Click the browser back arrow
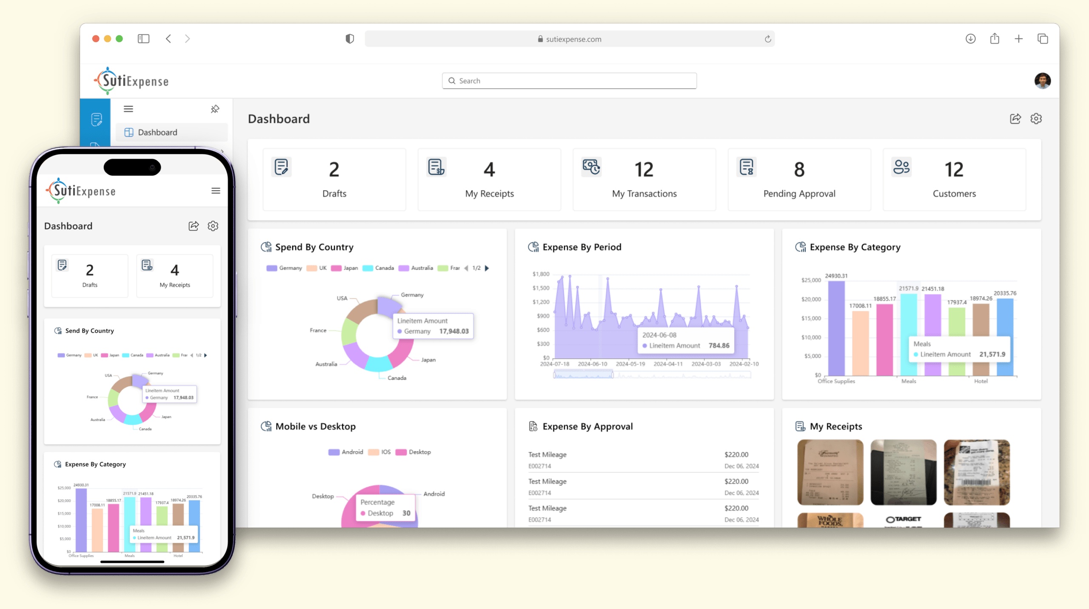 pos(169,39)
